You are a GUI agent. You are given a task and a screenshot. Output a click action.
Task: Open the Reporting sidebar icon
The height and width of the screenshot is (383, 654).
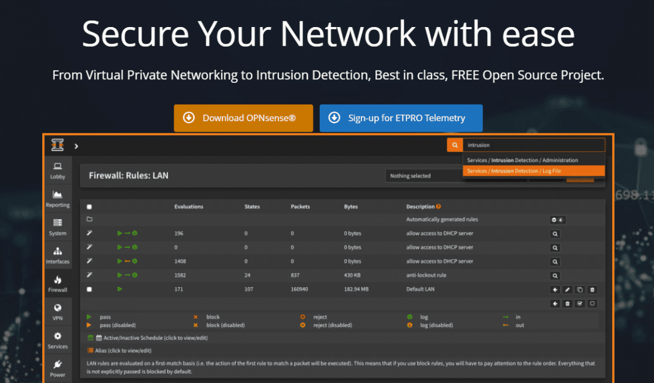(x=58, y=198)
